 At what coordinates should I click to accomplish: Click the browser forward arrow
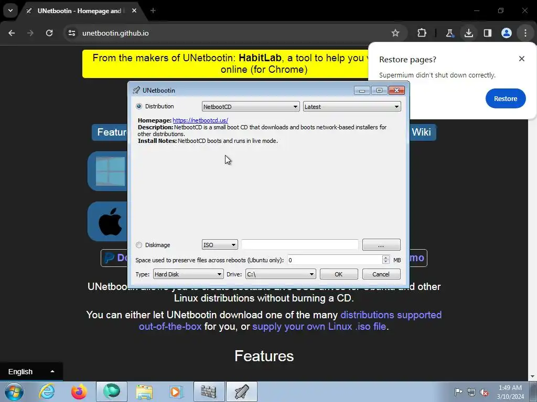coord(30,33)
